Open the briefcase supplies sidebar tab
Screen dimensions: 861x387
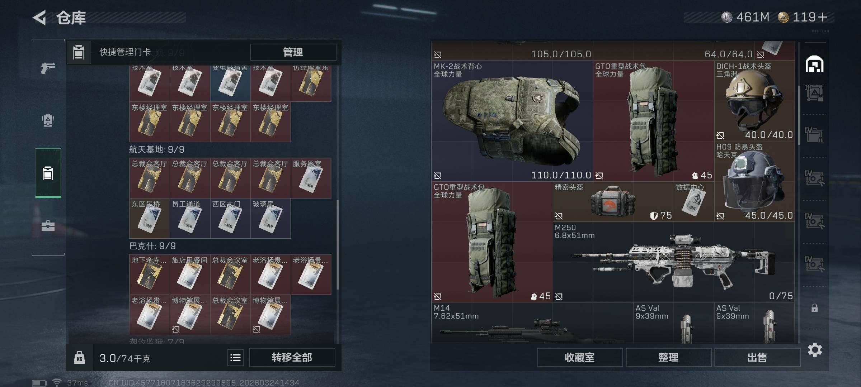(x=48, y=226)
